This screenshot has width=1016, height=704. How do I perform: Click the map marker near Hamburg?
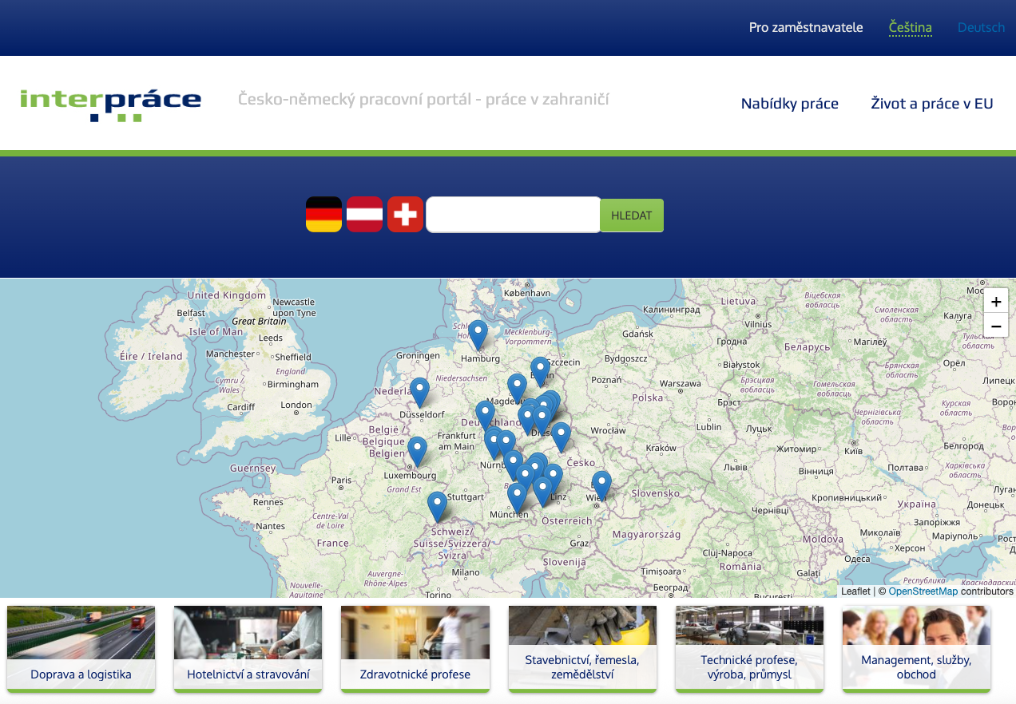tap(478, 334)
